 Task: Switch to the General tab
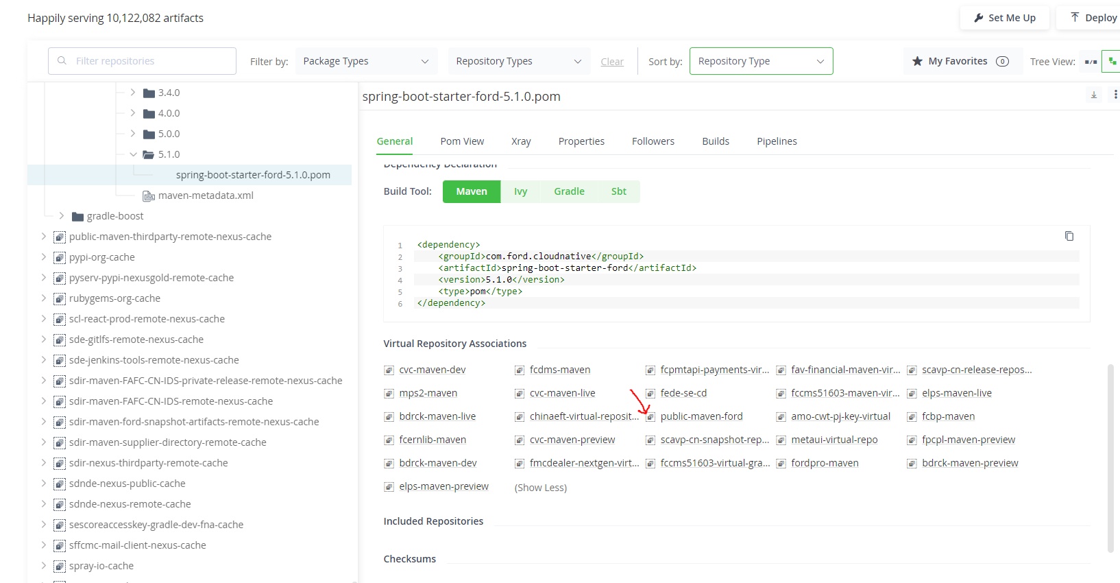[395, 141]
